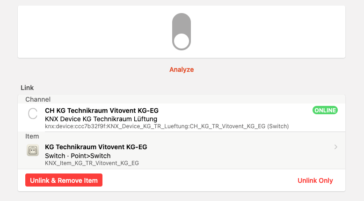The image size is (364, 201).
Task: Click the Unlink Only button
Action: (315, 180)
